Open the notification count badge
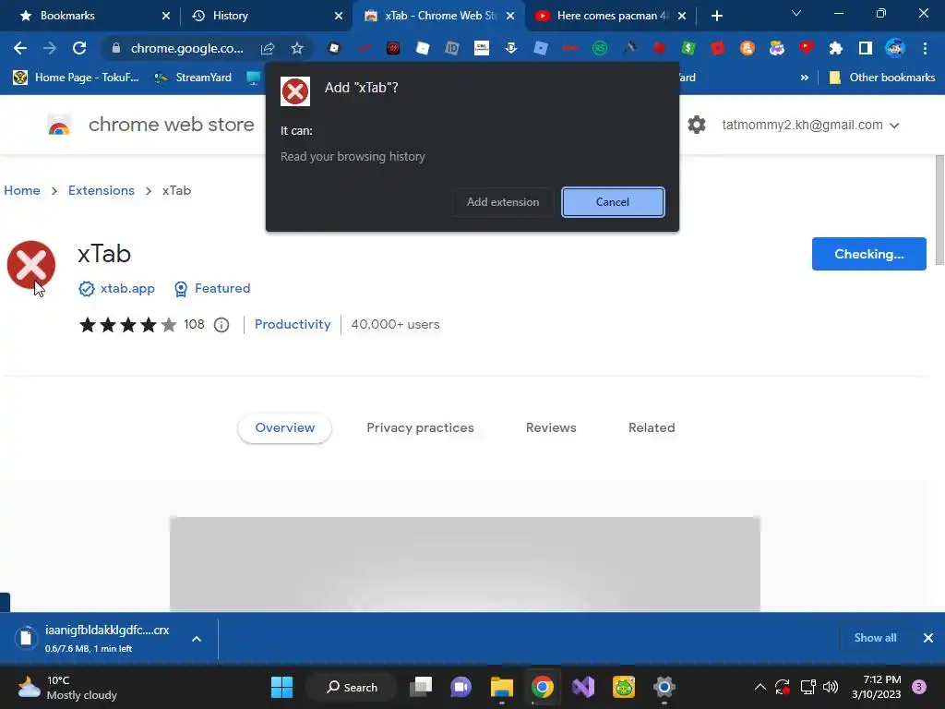This screenshot has height=709, width=945. 919,687
